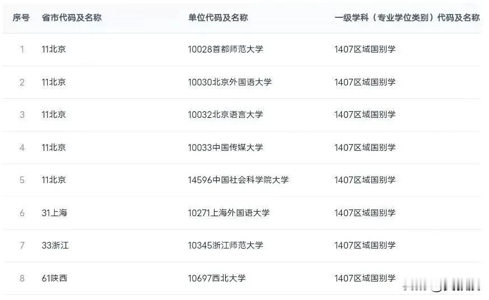Select the 10032北京语言大学 cell
Viewport: 489px width, 300px height.
(226, 115)
